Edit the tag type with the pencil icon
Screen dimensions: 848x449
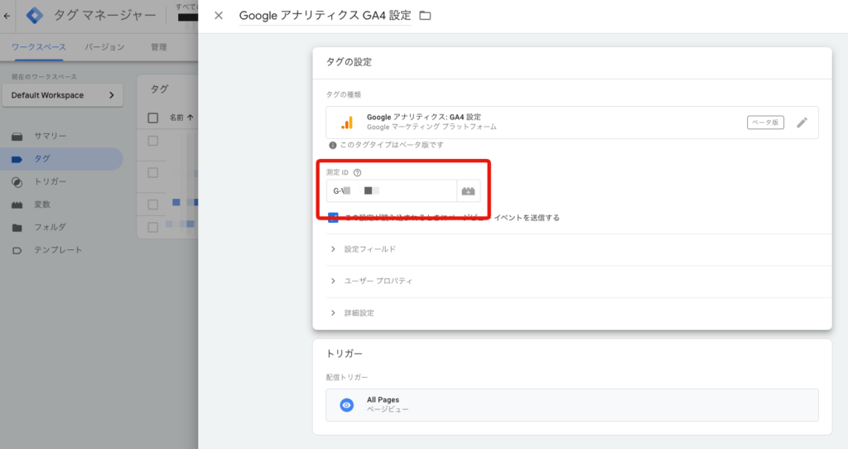[x=802, y=123]
